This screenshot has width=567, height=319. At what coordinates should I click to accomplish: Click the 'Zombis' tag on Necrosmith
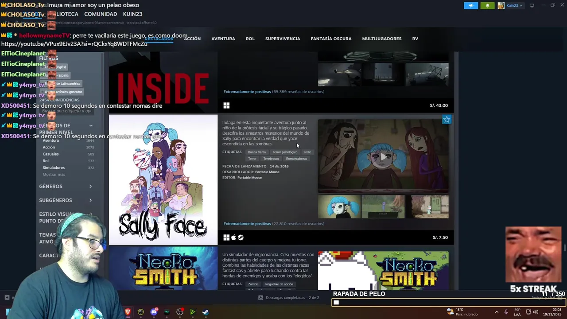point(253,284)
